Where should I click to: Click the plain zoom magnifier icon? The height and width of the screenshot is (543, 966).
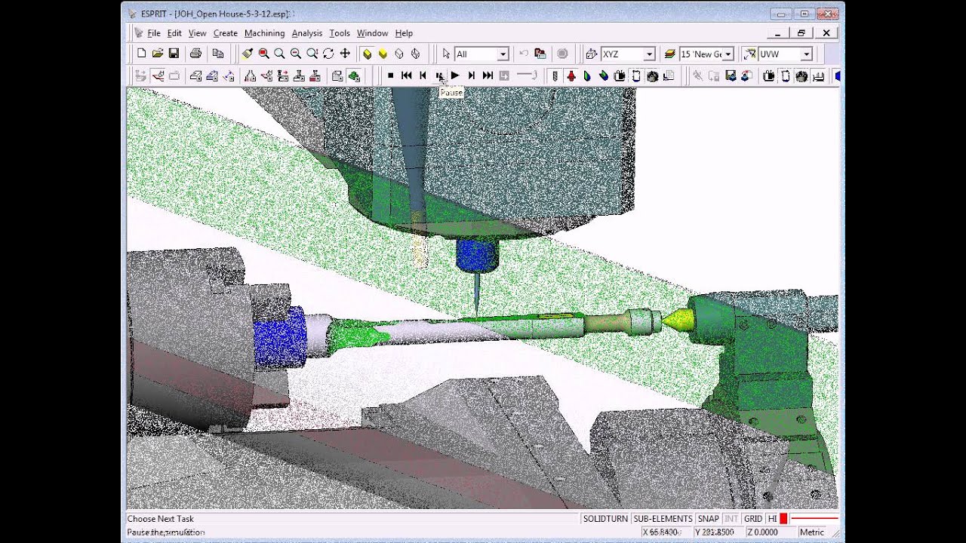coord(279,54)
